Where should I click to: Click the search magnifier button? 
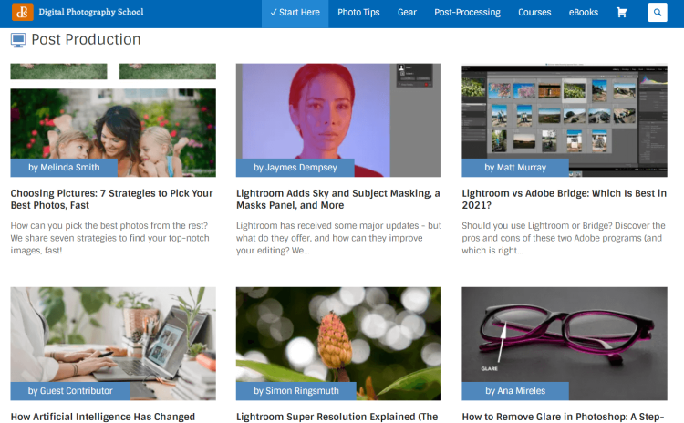point(658,12)
